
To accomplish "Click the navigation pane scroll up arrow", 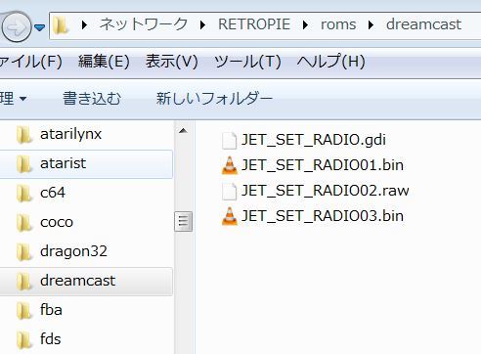I will click(183, 131).
